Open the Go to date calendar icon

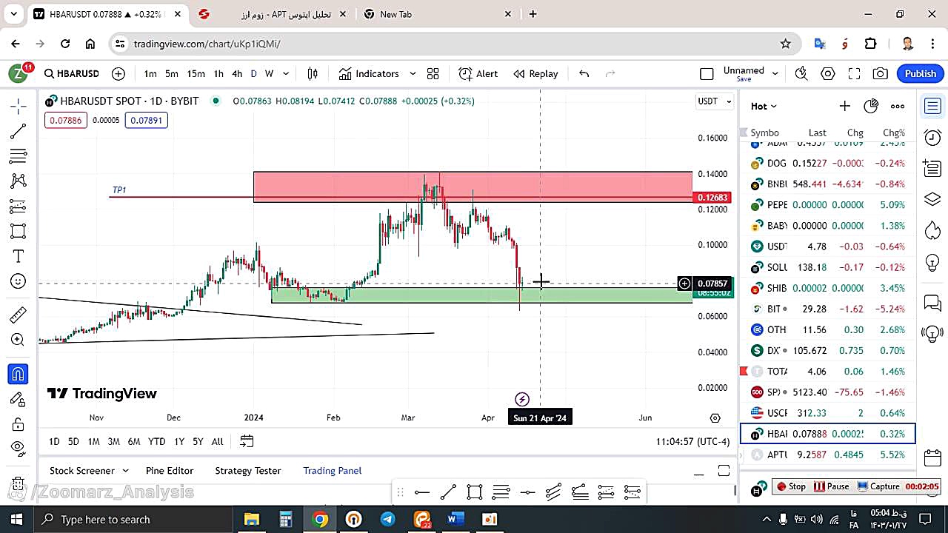pos(247,441)
